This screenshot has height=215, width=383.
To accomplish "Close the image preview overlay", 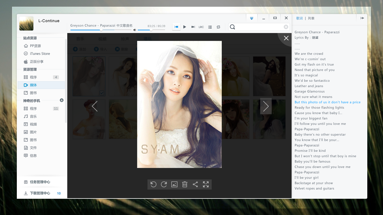I will pyautogui.click(x=286, y=38).
